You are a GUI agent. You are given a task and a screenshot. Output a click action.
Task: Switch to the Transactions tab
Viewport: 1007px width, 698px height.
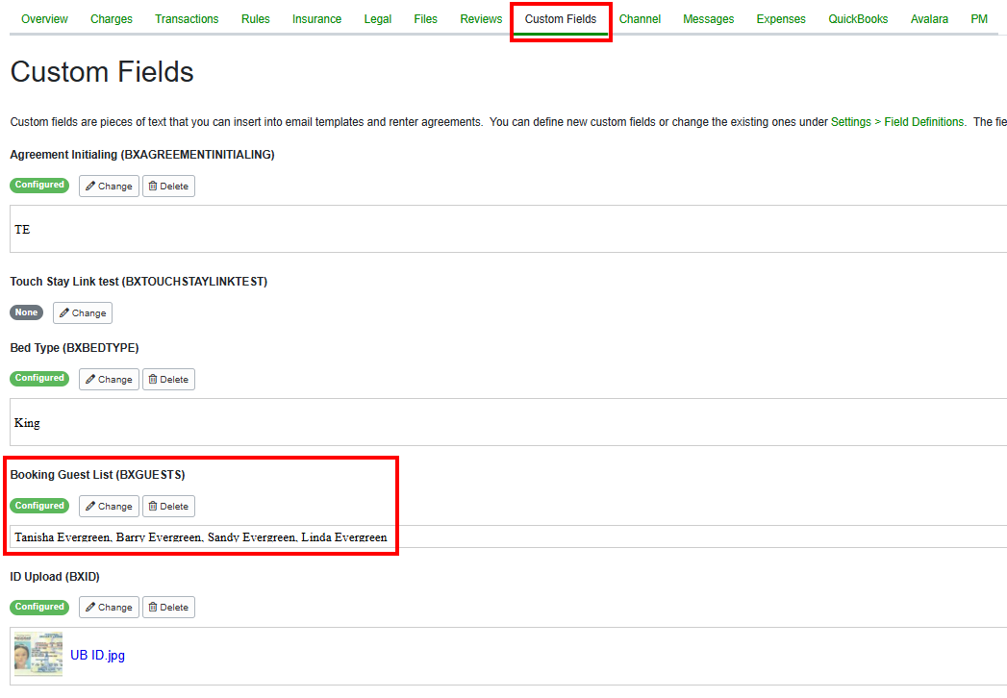pos(187,18)
